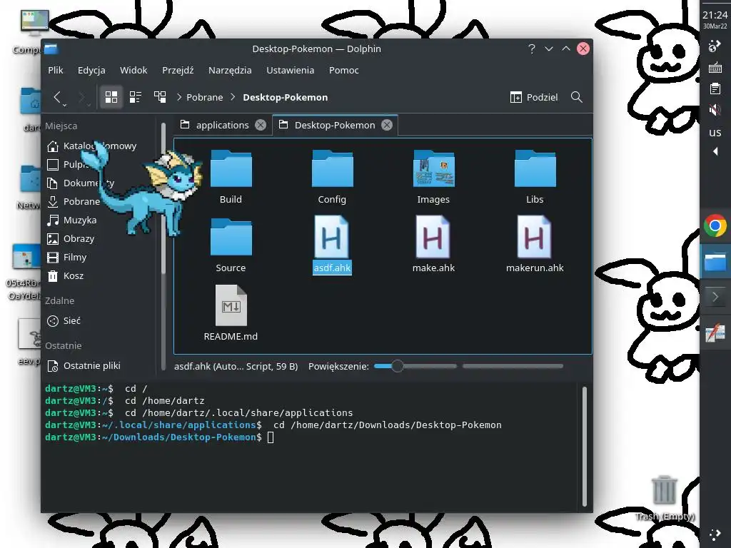Open the image editor app in panel
Screen dimensions: 731x548
(715, 333)
